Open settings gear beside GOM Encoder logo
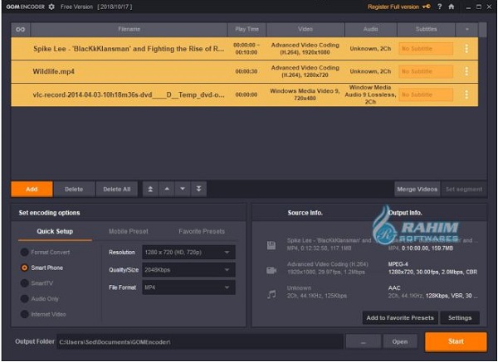Screen dimensions: 498x362 [x=51, y=7]
